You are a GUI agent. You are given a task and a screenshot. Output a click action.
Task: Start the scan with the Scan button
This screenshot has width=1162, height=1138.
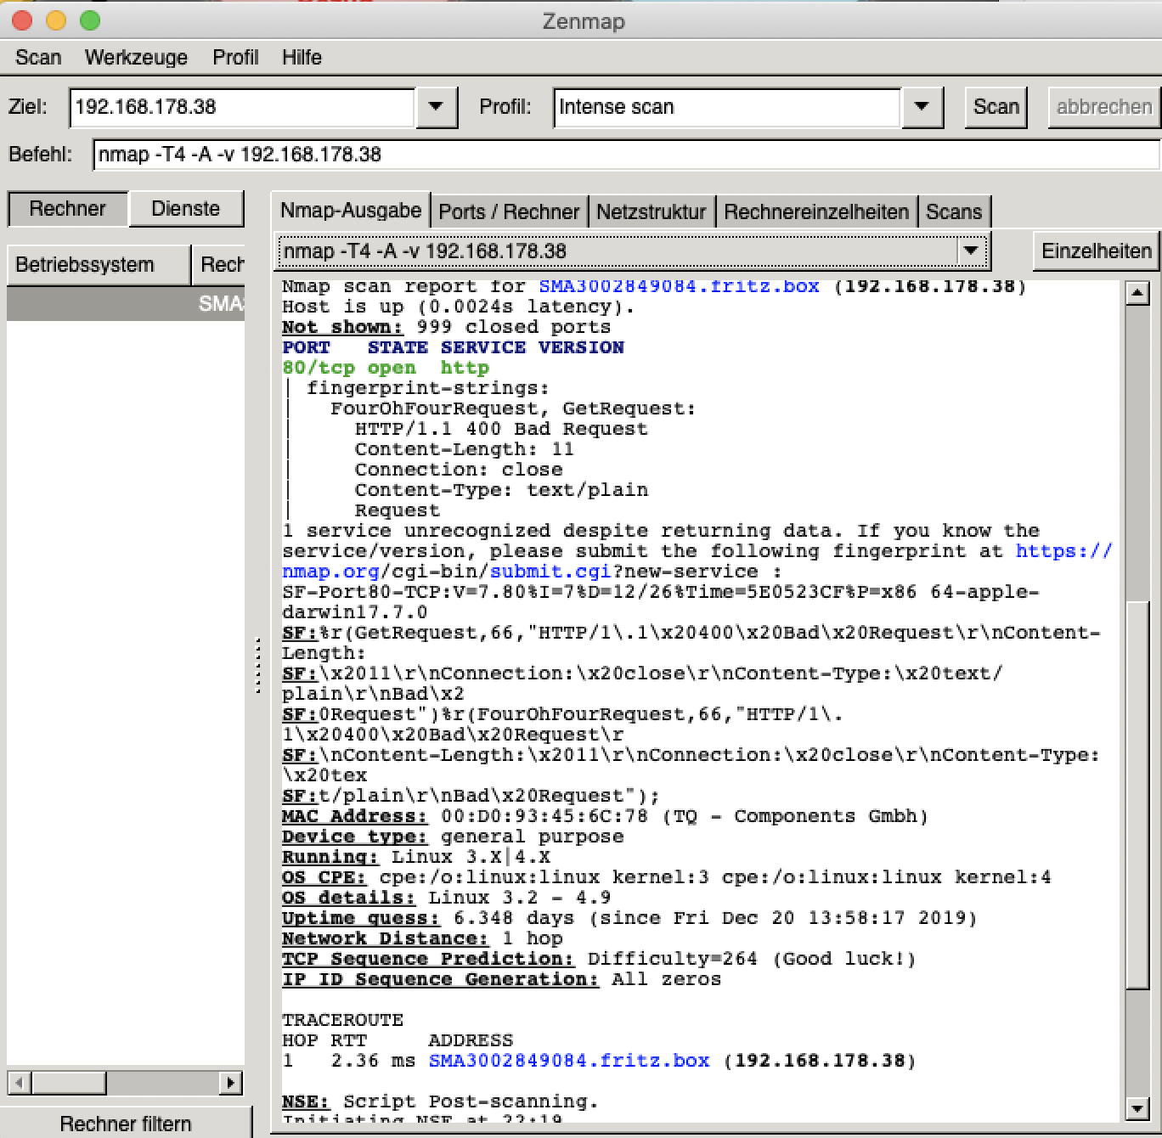pyautogui.click(x=996, y=107)
